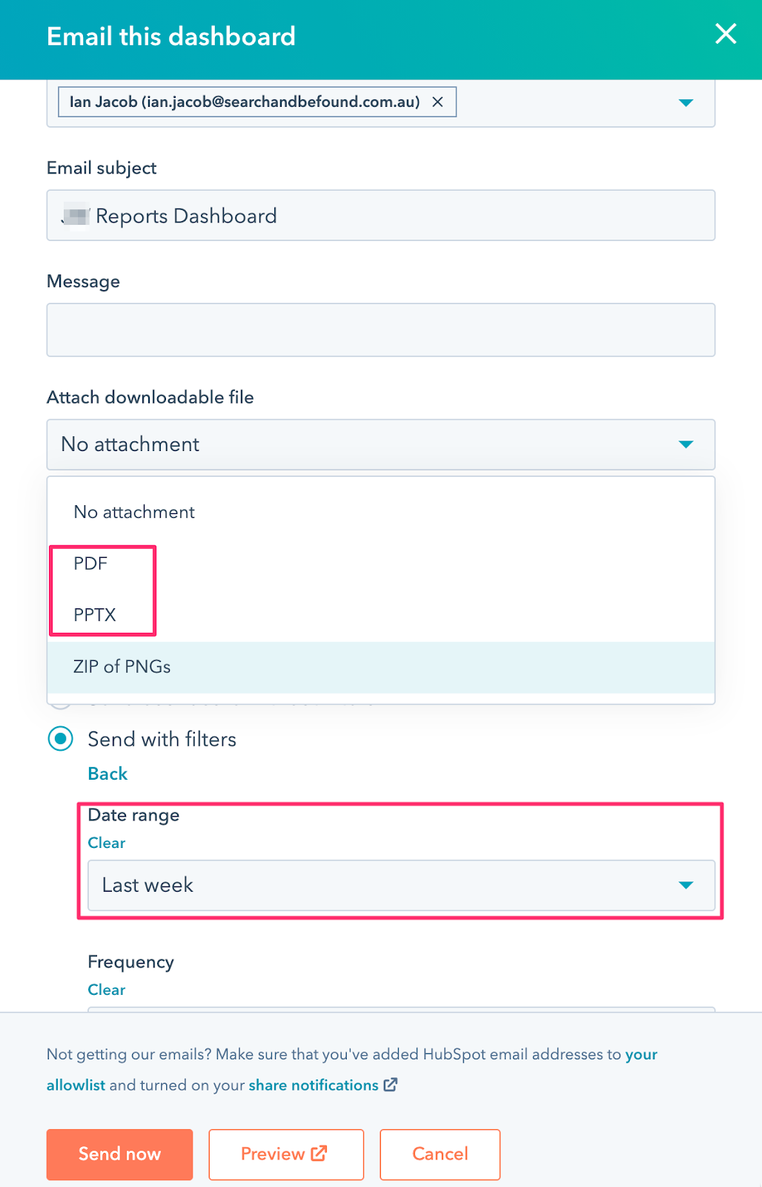This screenshot has width=762, height=1187.
Task: Open the Attach downloadable file dropdown
Action: (x=380, y=444)
